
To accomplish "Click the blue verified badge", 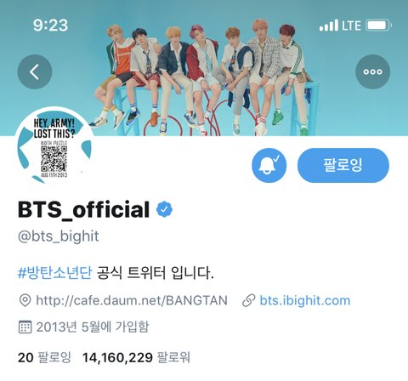I will pyautogui.click(x=164, y=209).
